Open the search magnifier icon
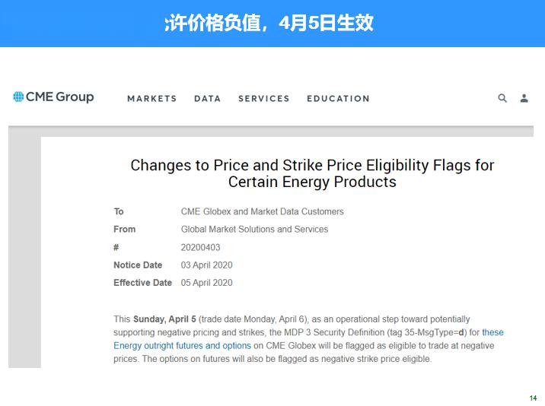The image size is (545, 406). [502, 98]
